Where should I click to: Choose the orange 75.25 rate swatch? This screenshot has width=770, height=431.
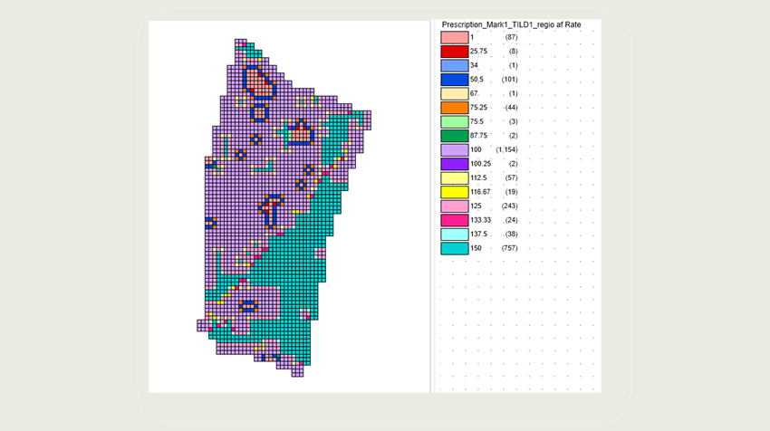coord(454,108)
